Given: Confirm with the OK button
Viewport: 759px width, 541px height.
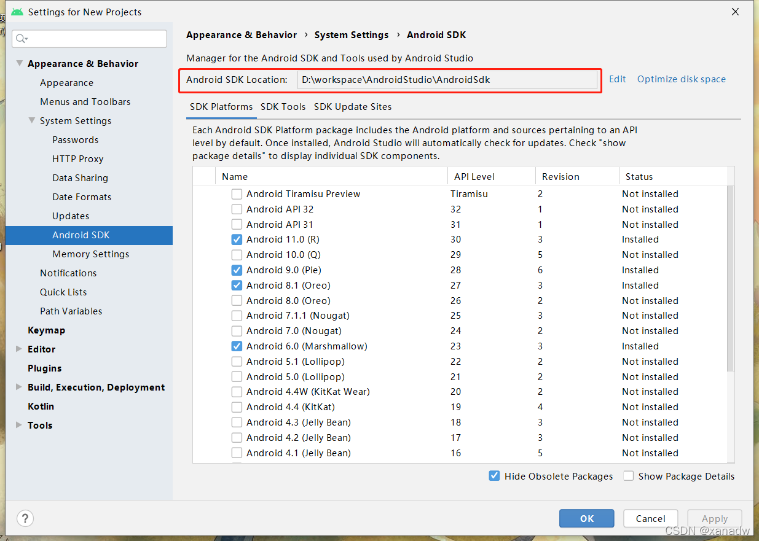Looking at the screenshot, I should pos(587,518).
